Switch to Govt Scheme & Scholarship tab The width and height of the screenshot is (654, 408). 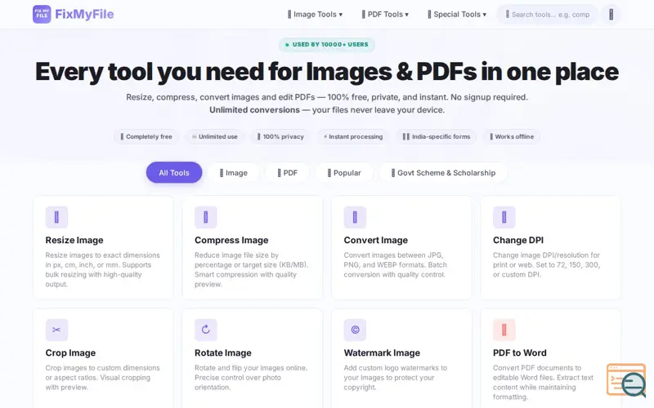[x=443, y=173]
